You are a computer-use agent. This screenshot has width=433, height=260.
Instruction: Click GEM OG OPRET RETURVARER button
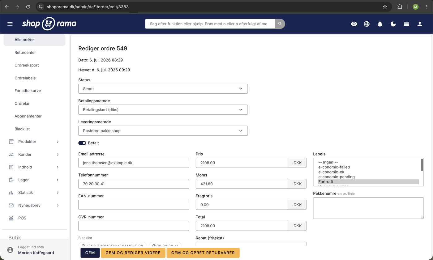pyautogui.click(x=203, y=253)
